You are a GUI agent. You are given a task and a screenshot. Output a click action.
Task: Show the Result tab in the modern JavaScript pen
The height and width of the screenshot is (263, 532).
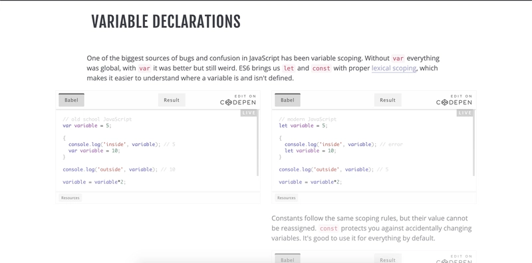(388, 100)
